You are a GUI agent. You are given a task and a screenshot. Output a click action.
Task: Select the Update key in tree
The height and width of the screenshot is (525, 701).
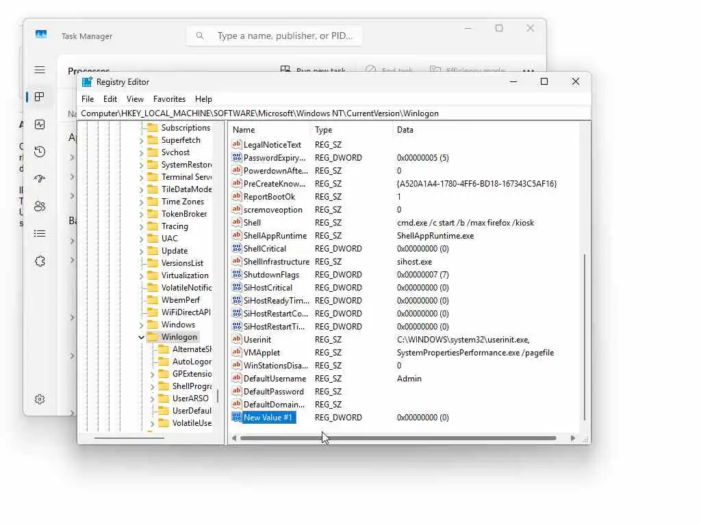click(175, 251)
